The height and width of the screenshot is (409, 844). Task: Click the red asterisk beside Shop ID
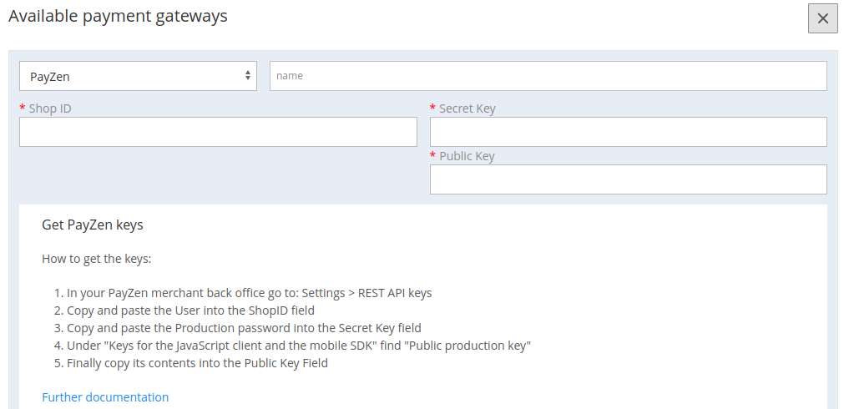pos(22,108)
